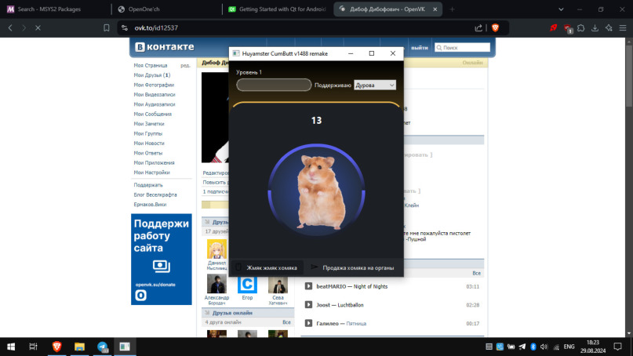Click the share icon in address bar
633x356 pixels.
click(x=478, y=27)
